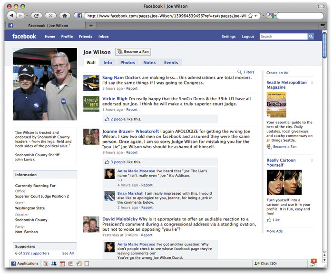Open the Beaches magazine cover ad image
Screen dimensions: 333x274
click(276, 104)
